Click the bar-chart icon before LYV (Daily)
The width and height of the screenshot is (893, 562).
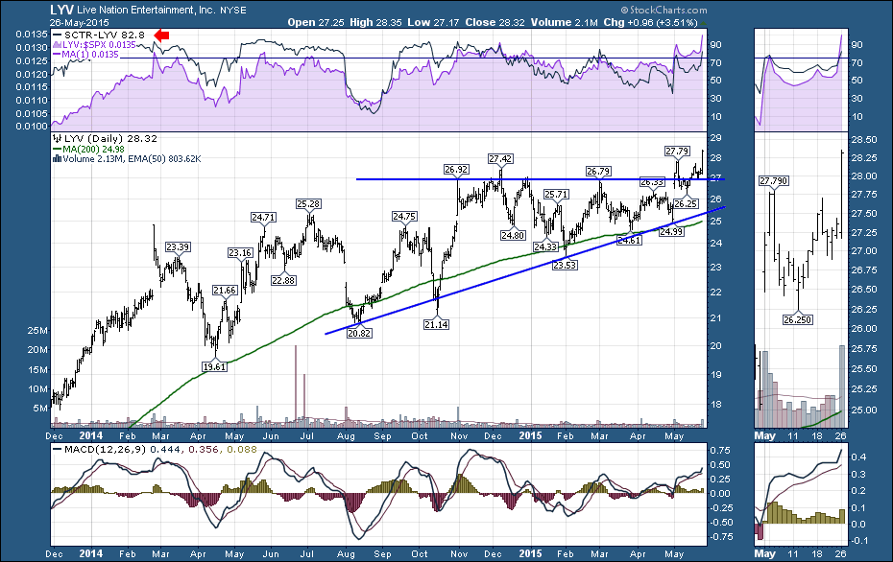57,138
